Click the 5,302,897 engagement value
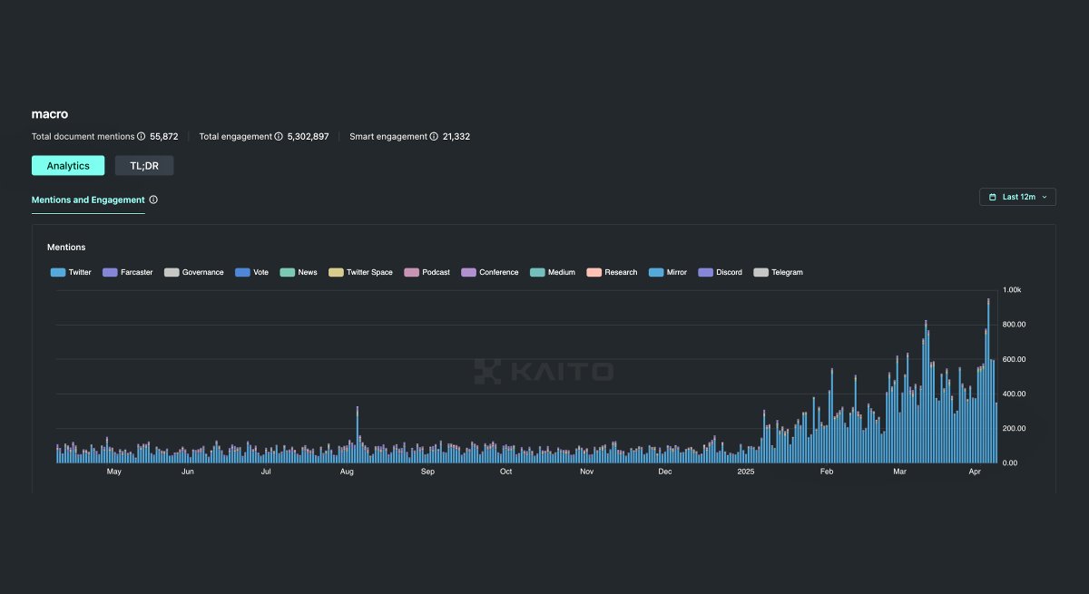This screenshot has width=1089, height=594. [x=309, y=136]
